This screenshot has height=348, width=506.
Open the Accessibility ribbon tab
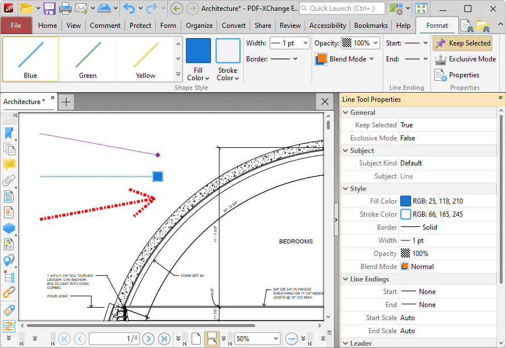(x=327, y=26)
